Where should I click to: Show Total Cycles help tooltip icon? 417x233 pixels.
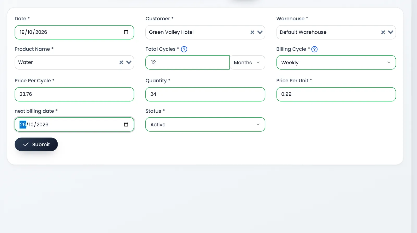[184, 49]
